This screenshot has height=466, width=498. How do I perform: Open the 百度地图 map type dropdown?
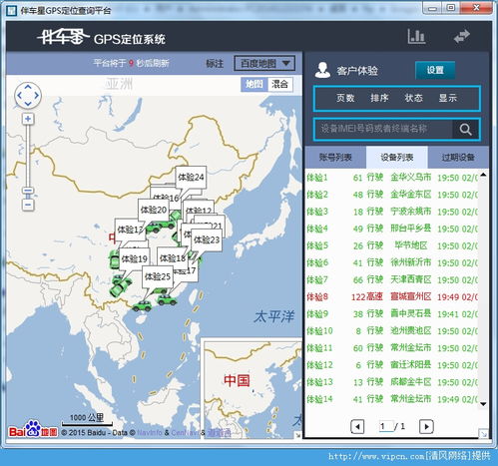click(264, 63)
